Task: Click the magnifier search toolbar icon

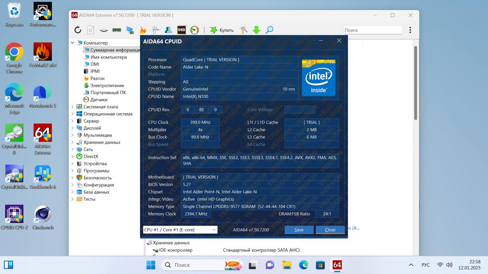Action: 270,30
